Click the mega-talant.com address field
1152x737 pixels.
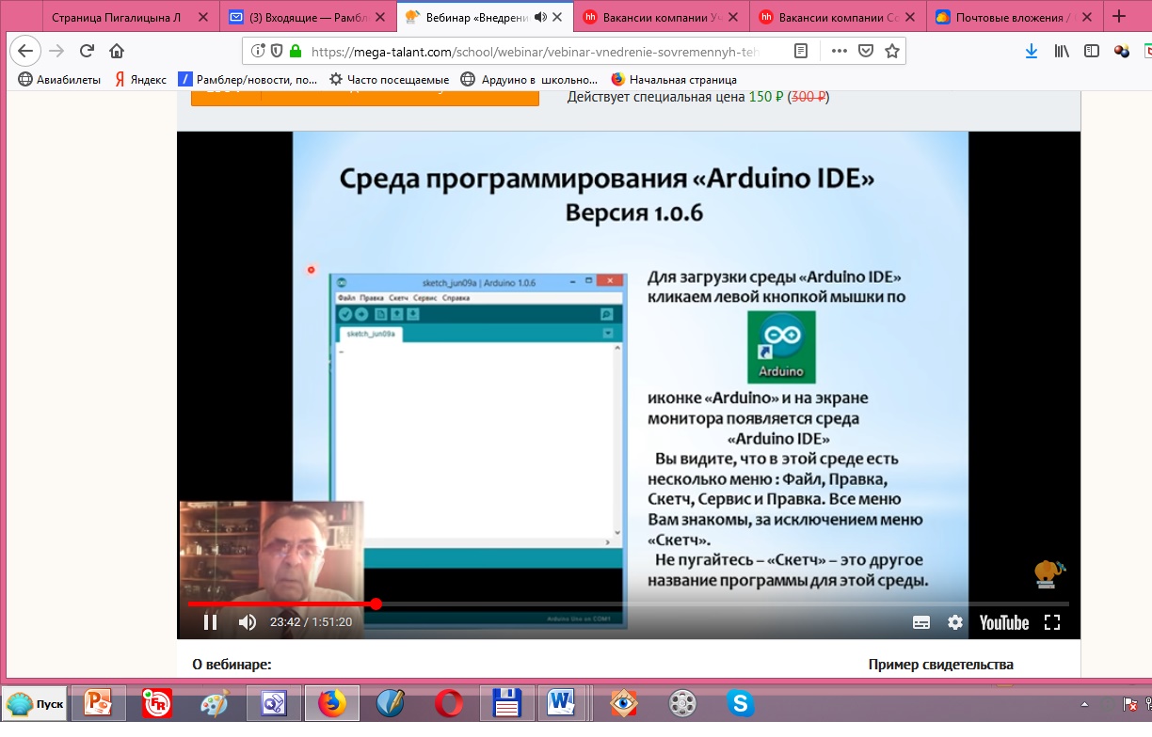[533, 52]
